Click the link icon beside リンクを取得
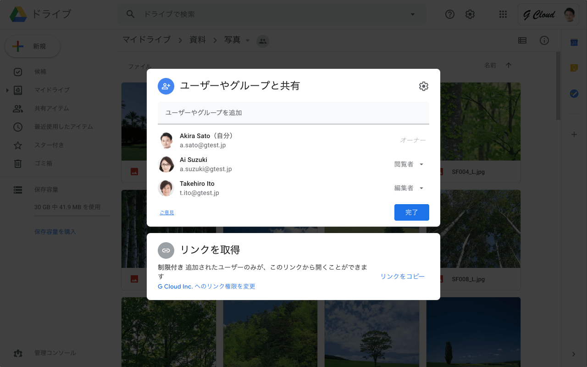 pyautogui.click(x=166, y=250)
